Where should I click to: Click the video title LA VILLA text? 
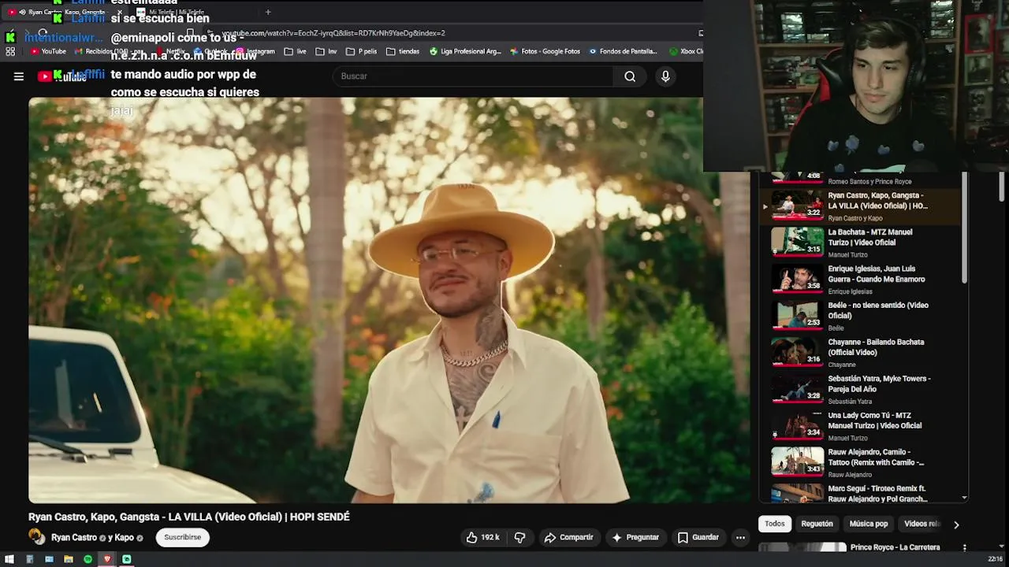(x=189, y=517)
